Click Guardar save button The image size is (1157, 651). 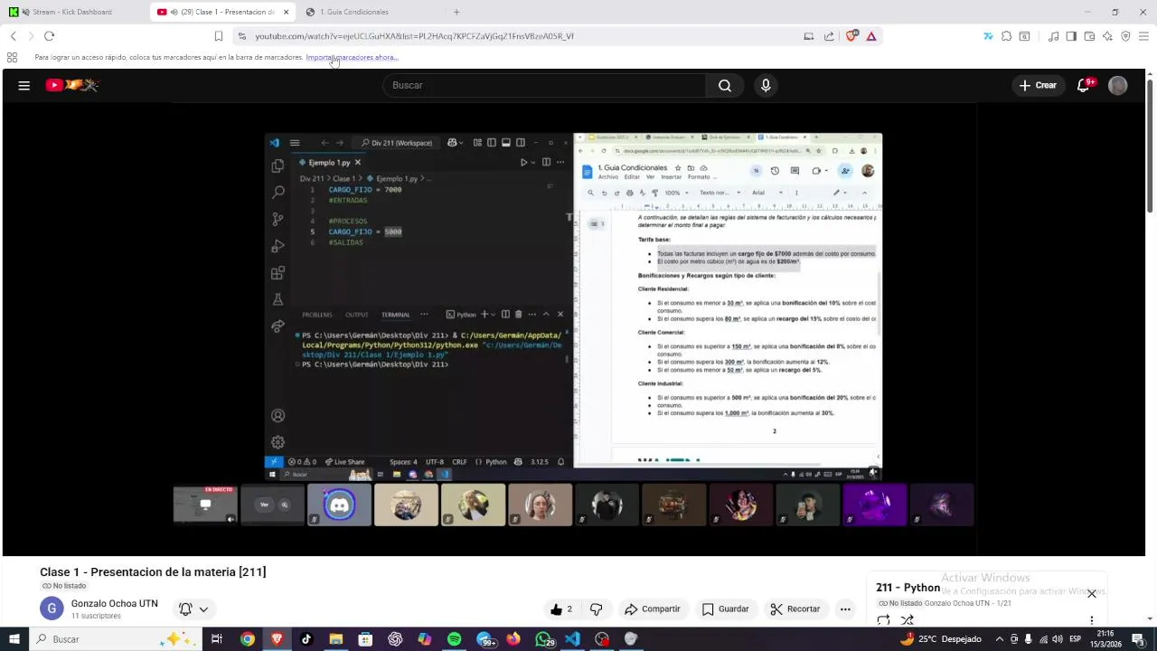click(x=726, y=609)
